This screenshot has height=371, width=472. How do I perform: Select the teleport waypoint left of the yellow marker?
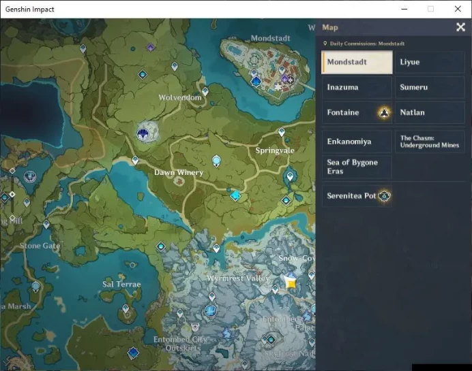pyautogui.click(x=275, y=289)
